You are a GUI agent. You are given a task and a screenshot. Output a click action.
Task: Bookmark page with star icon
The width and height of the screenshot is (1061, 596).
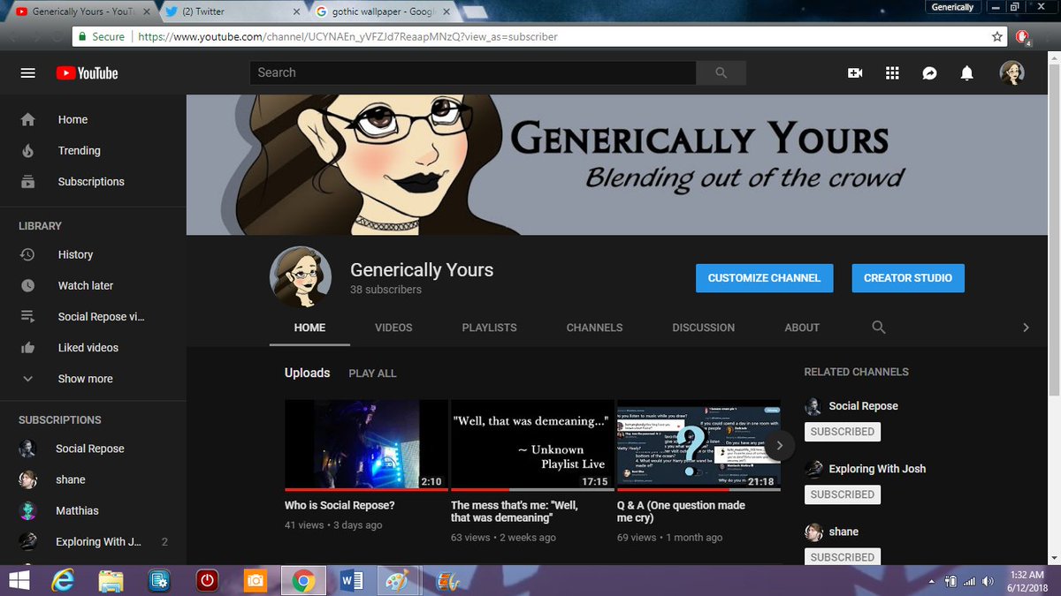(997, 37)
